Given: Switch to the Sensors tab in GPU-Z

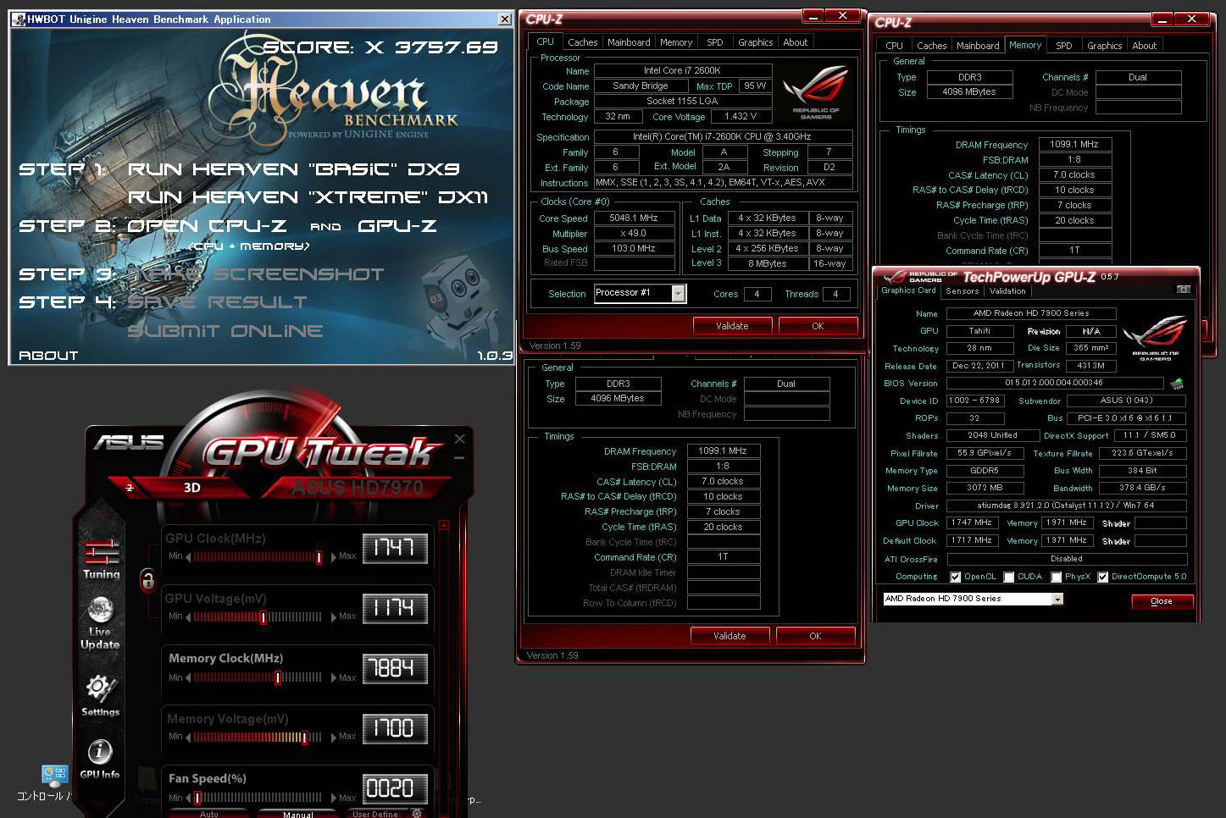Looking at the screenshot, I should coord(962,291).
